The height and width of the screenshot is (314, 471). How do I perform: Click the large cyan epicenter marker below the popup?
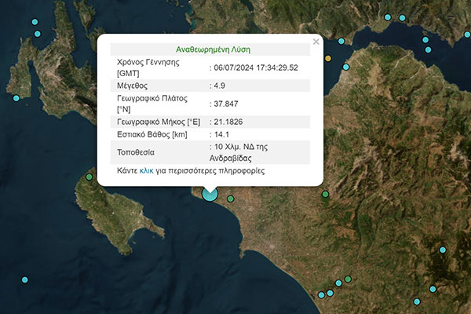point(210,193)
